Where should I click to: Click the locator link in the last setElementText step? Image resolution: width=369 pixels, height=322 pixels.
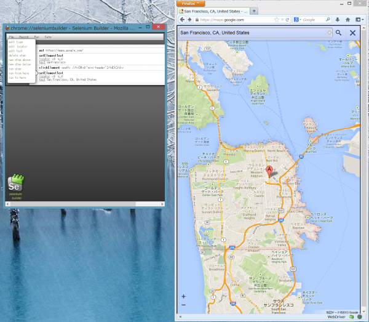[44, 76]
